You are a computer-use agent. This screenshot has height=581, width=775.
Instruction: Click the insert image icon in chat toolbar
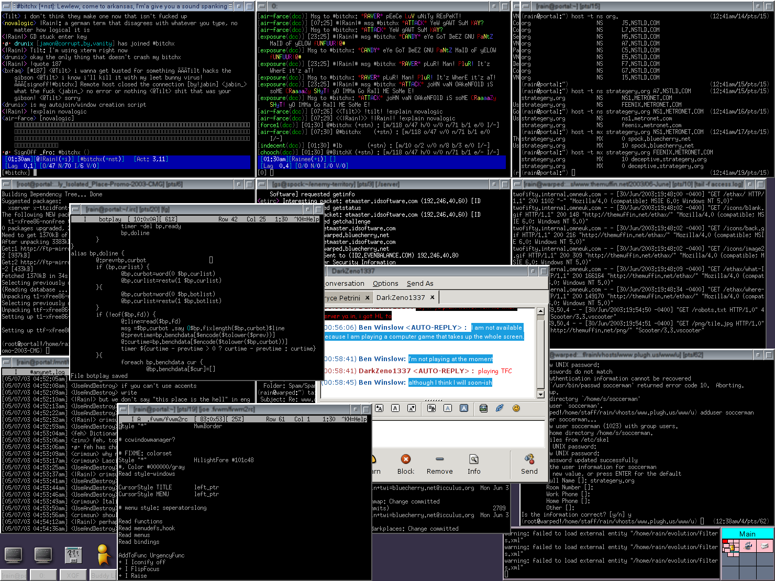[483, 408]
